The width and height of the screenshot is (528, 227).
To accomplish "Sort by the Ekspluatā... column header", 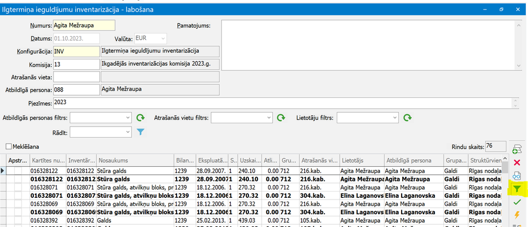I will [x=212, y=160].
